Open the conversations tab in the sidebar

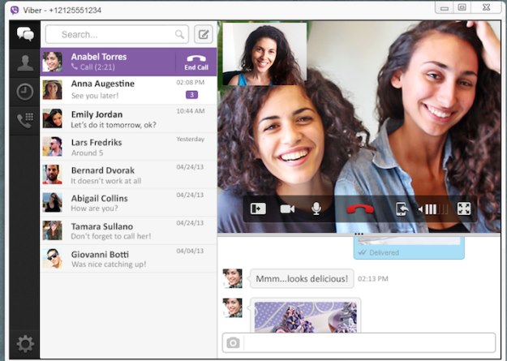(x=25, y=34)
